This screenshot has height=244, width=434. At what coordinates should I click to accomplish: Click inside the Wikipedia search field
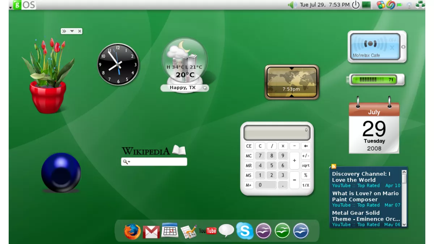pyautogui.click(x=156, y=162)
